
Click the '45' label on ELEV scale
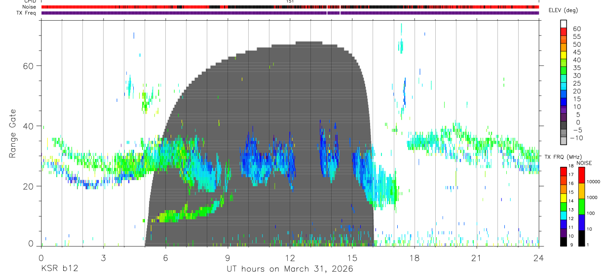click(x=576, y=52)
